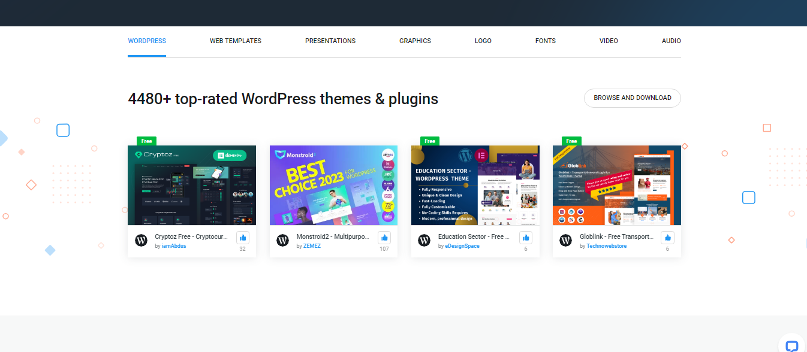Click WordPress logo icon beside Monstroid2

coord(282,241)
